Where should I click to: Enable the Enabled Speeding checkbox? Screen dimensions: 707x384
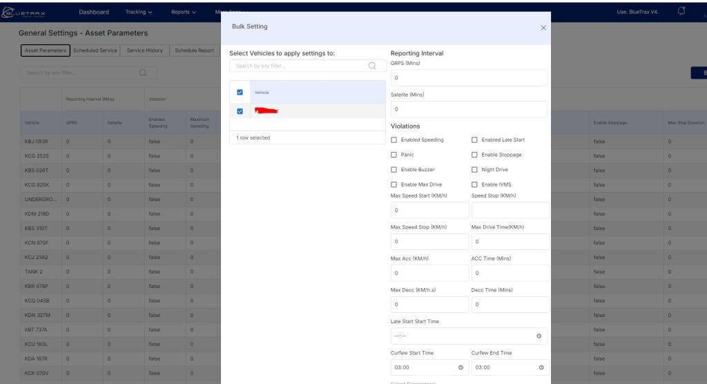[394, 140]
